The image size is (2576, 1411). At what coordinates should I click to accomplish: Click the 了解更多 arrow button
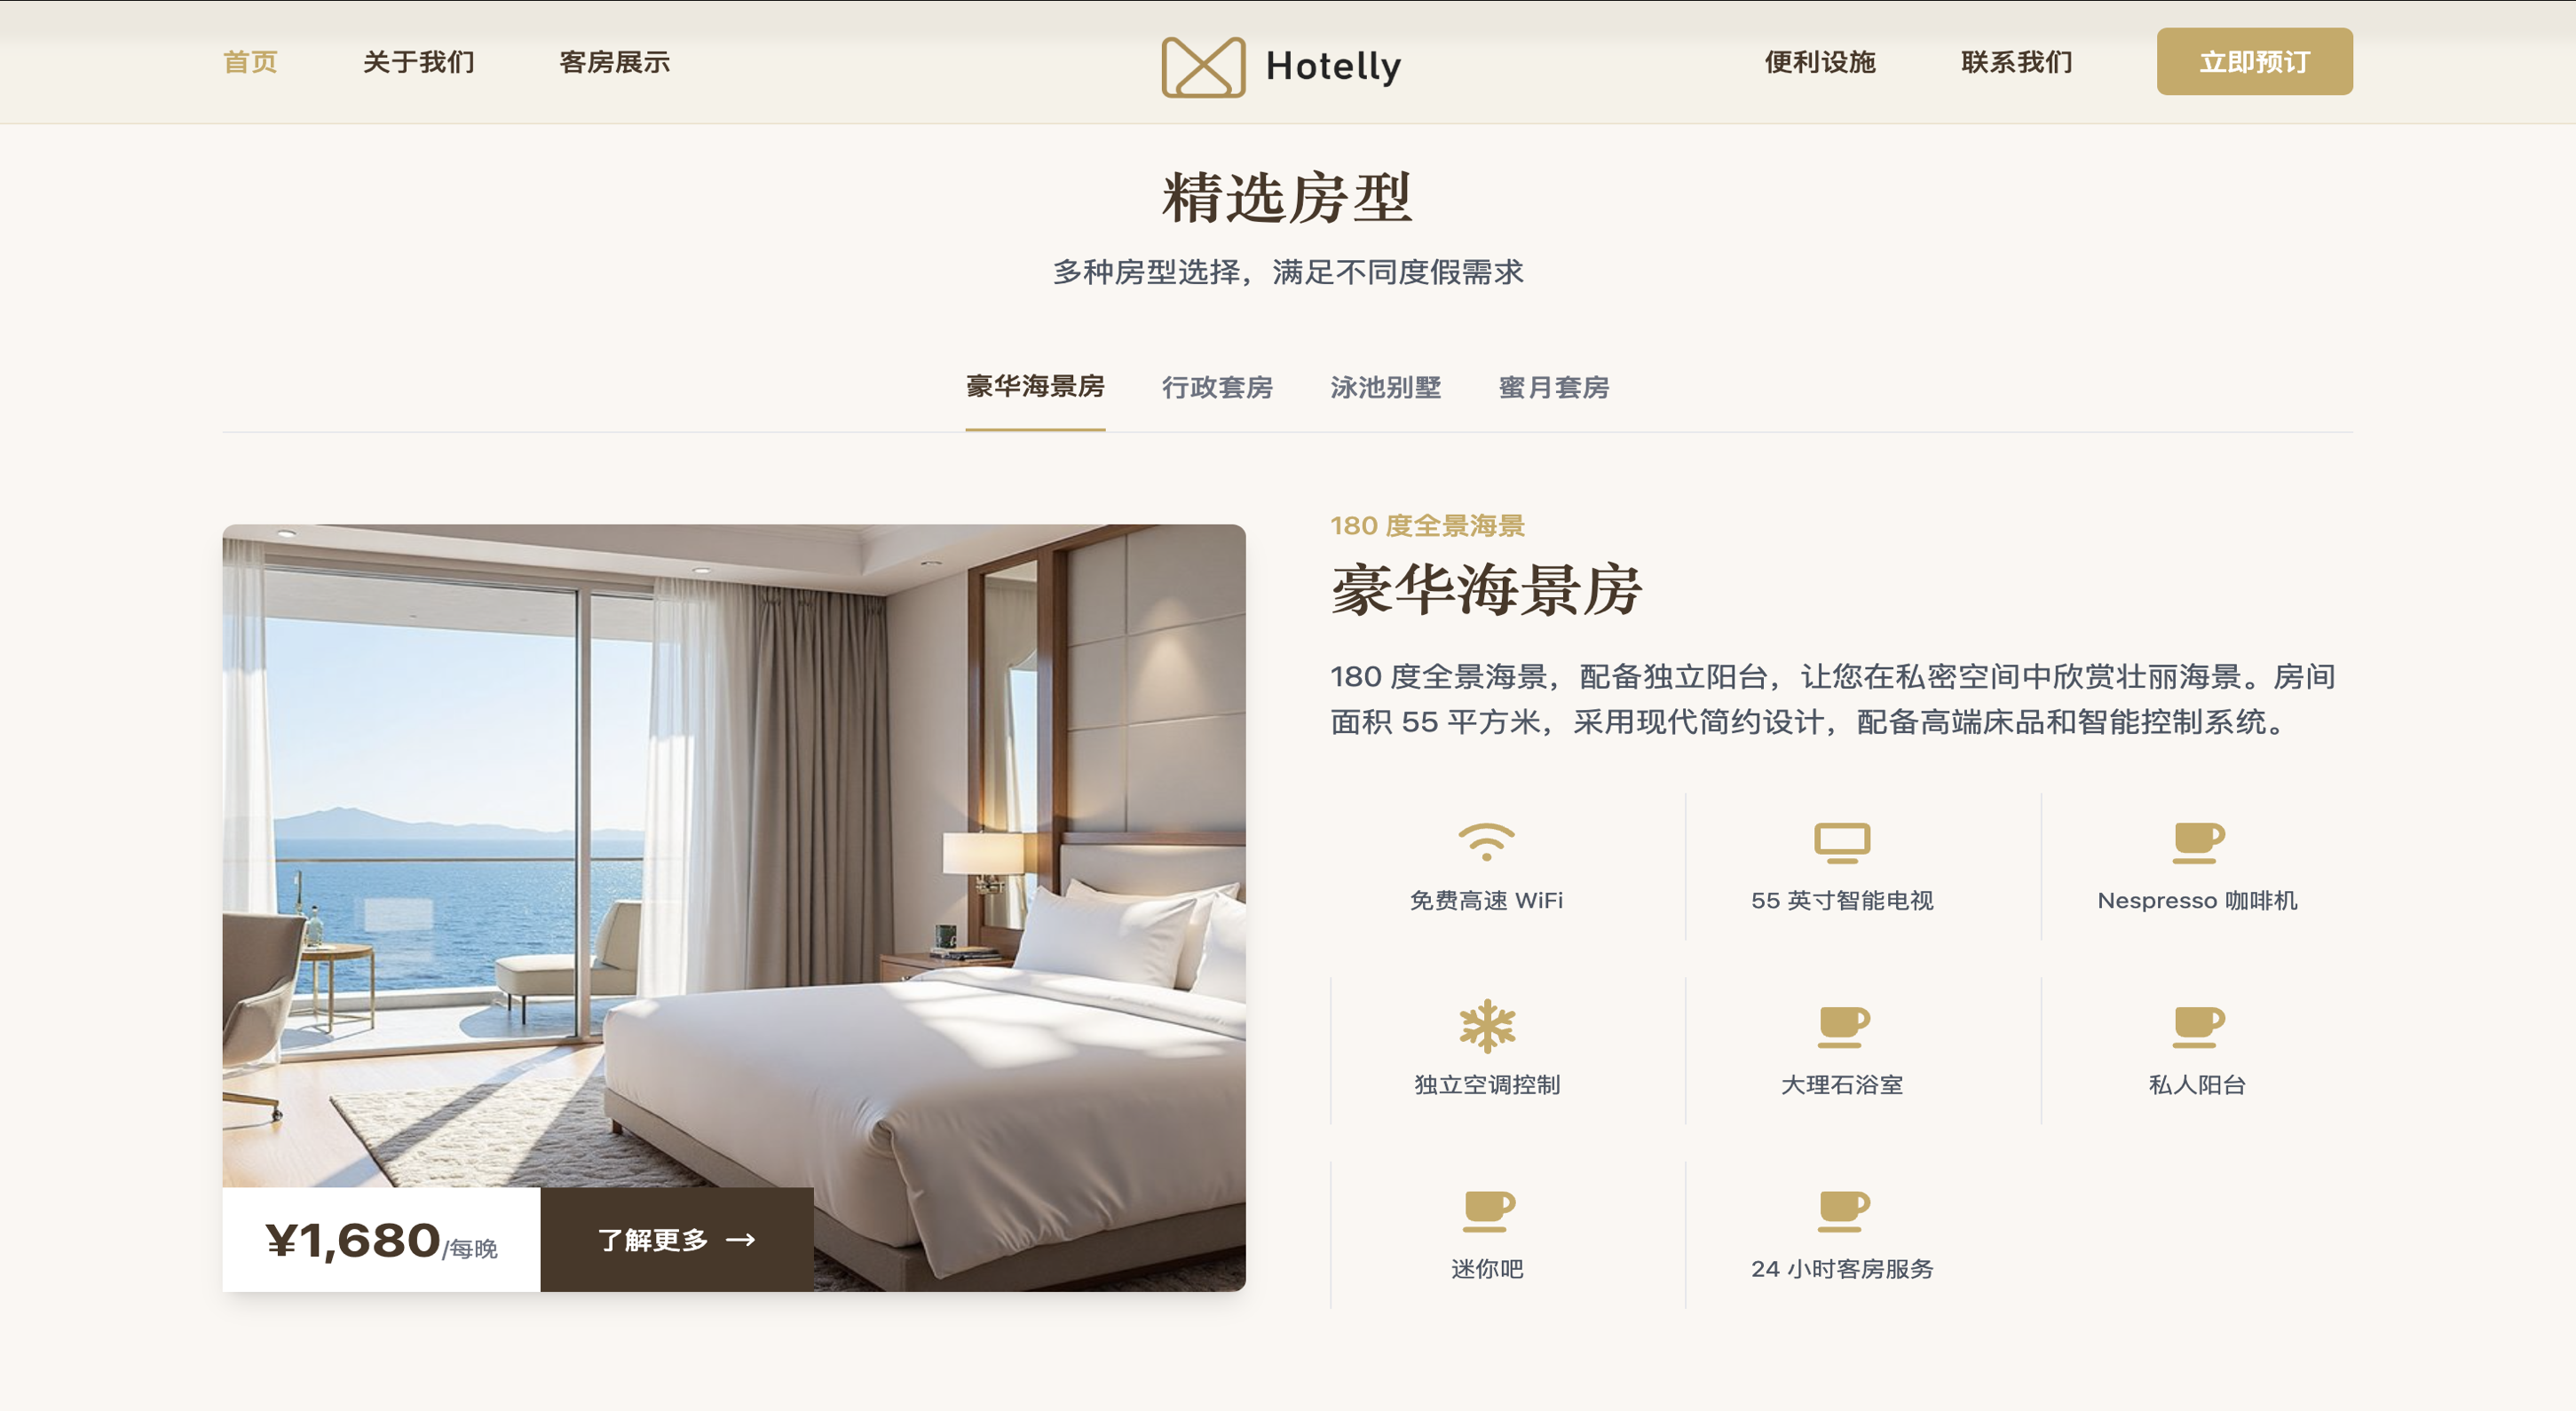pos(676,1239)
